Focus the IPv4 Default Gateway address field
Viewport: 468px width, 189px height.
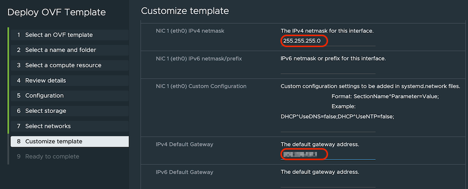(x=328, y=154)
